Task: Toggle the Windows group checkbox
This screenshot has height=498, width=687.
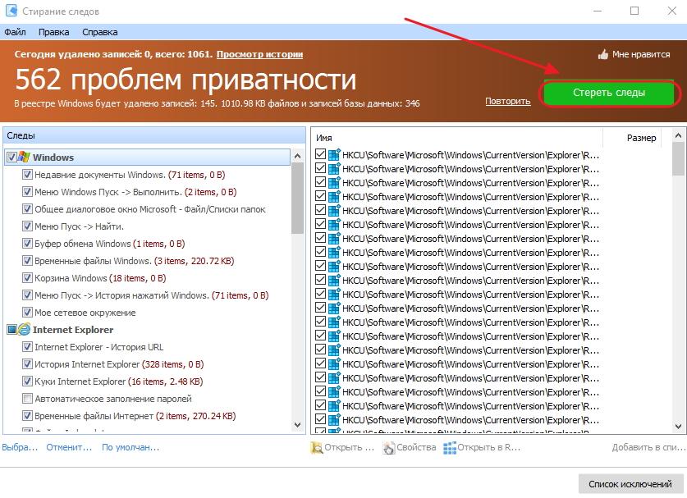Action: tap(11, 158)
